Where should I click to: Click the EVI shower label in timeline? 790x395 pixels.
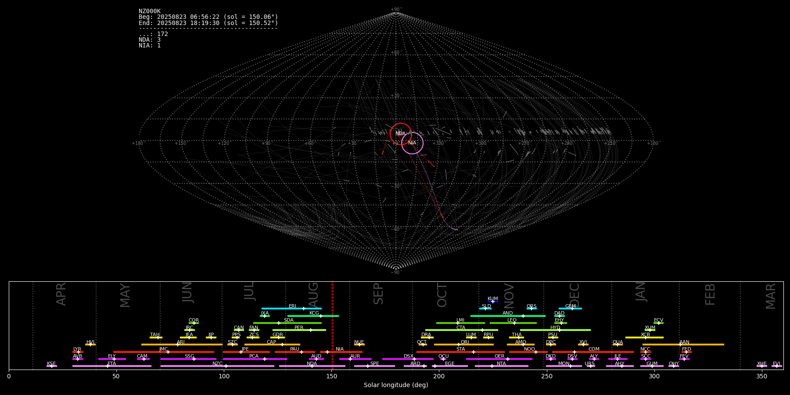[x=777, y=364]
